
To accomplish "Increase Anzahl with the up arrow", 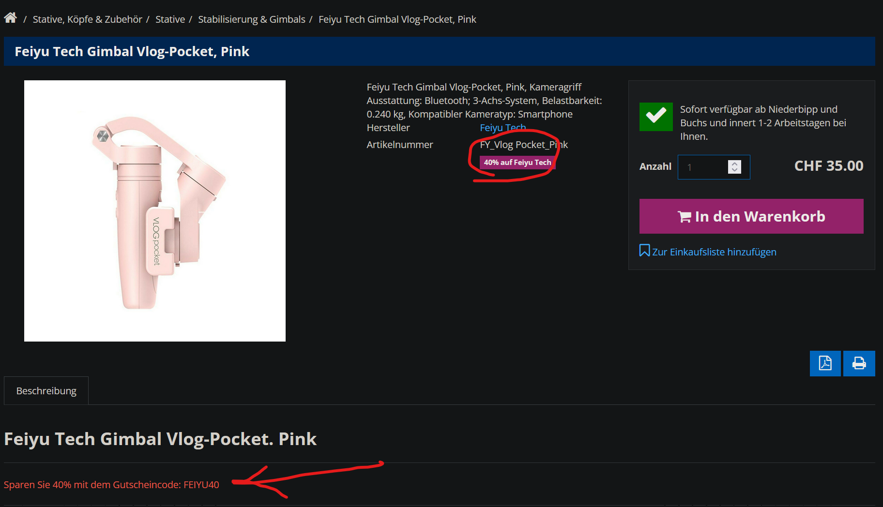I will click(734, 164).
